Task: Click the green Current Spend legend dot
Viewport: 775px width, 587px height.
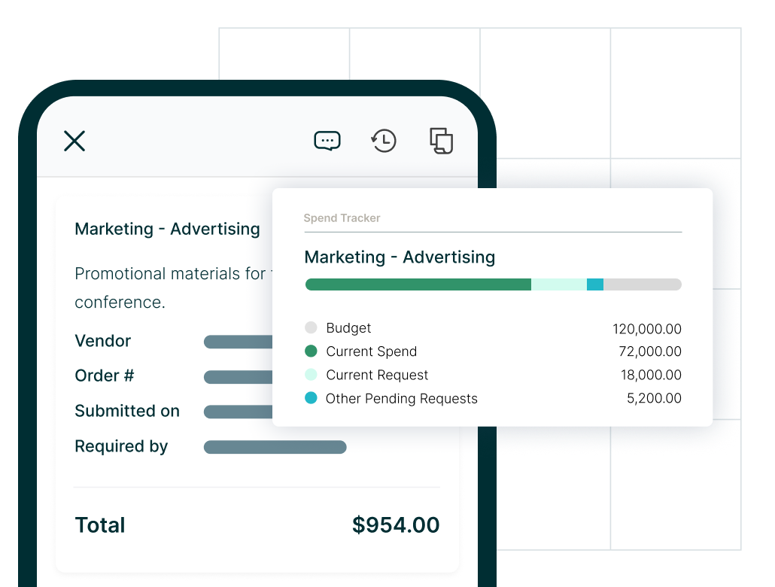Action: (x=311, y=351)
